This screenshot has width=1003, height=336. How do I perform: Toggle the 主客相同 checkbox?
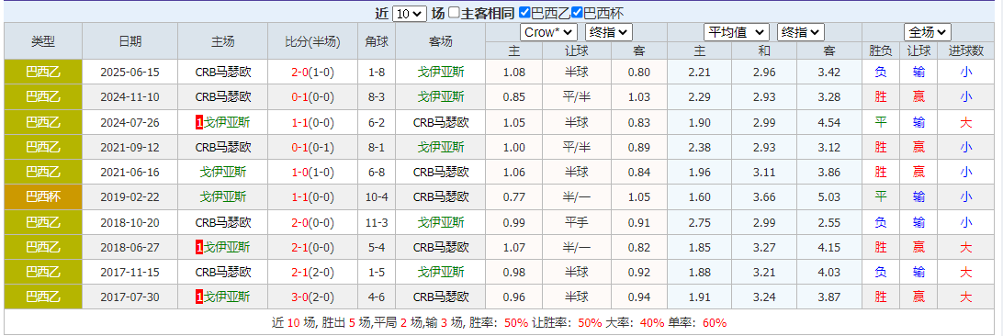(454, 13)
